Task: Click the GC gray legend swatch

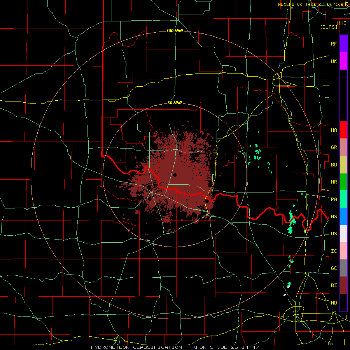Action: click(343, 268)
